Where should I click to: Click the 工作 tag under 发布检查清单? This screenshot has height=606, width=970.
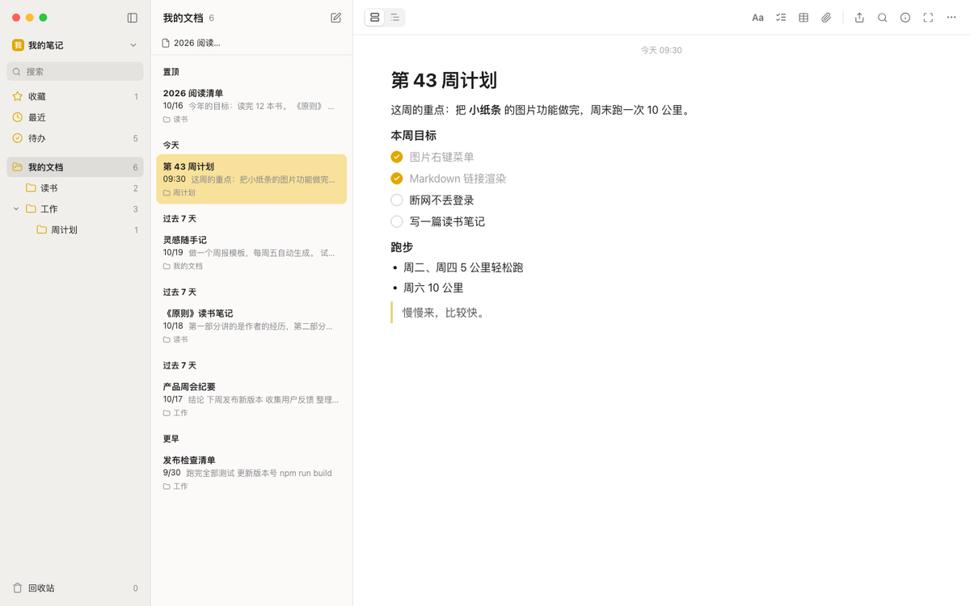pyautogui.click(x=175, y=486)
